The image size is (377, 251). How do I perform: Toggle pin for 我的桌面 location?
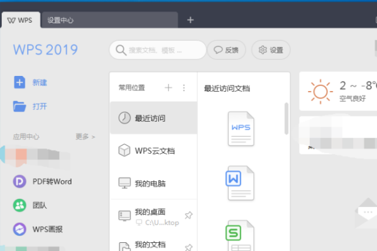click(188, 216)
